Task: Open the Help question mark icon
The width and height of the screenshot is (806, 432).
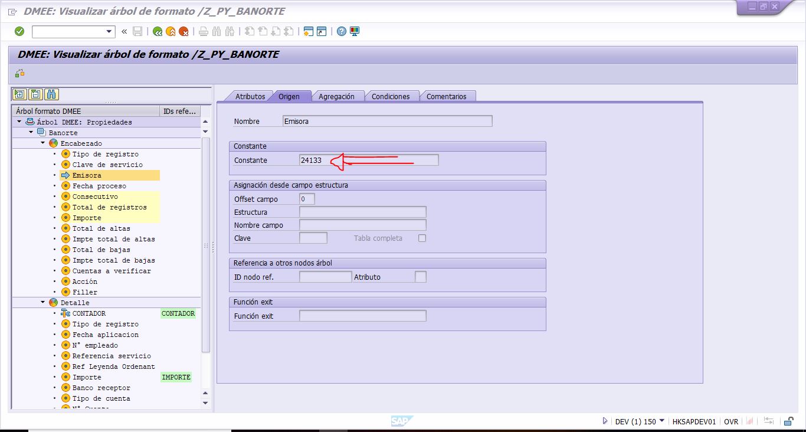Action: 341,31
